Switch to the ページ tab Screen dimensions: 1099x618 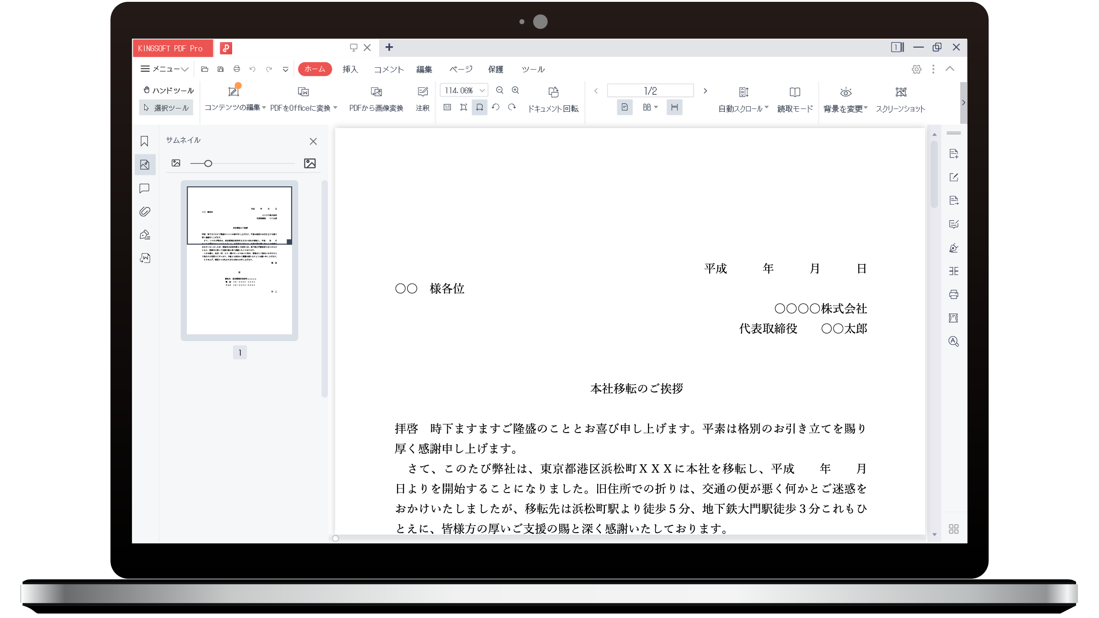(x=461, y=69)
